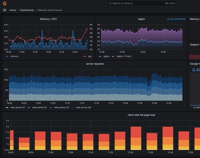200x158 pixels.
Task: Open client side full page load panel menu
Action: tap(141, 115)
